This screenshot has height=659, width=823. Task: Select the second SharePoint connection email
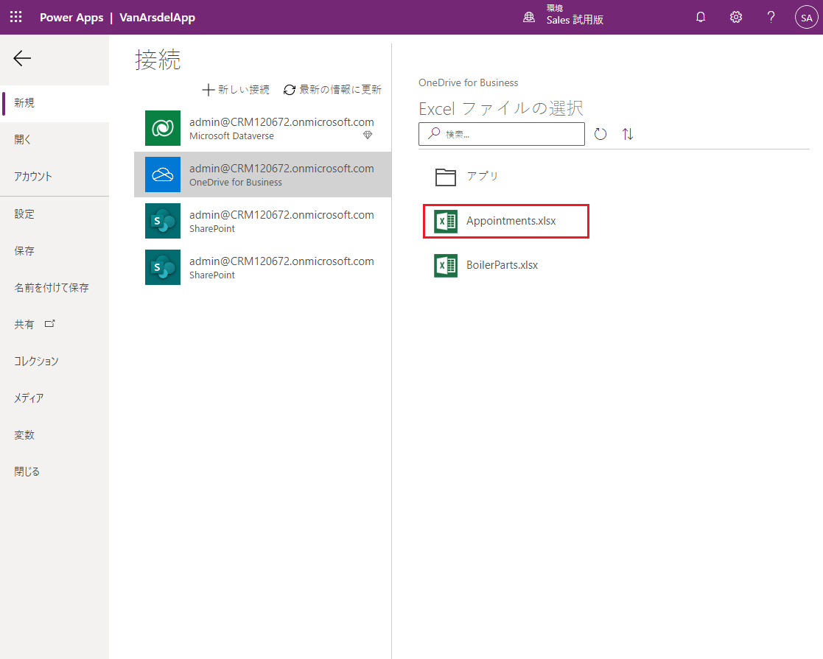[281, 261]
